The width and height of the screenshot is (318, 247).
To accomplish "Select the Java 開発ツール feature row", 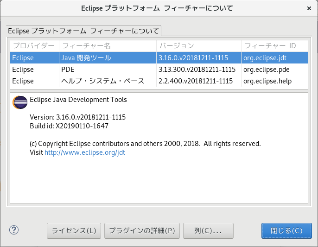I will point(159,58).
